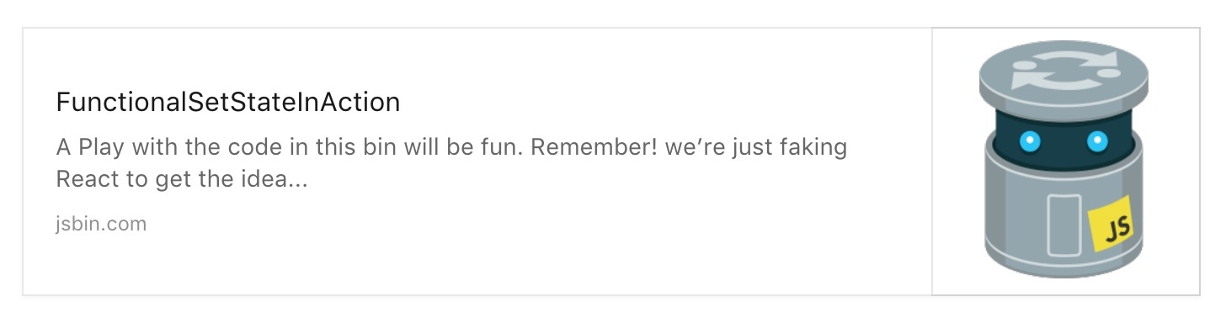The height and width of the screenshot is (323, 1226).
Task: Click the jsbin.com domain label
Action: 101,224
